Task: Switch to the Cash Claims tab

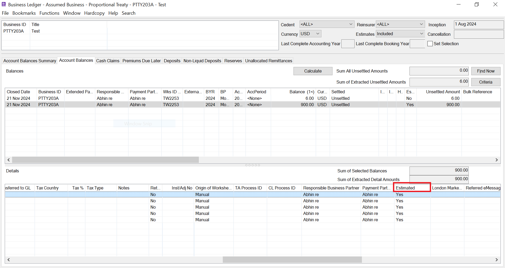Action: click(x=108, y=61)
